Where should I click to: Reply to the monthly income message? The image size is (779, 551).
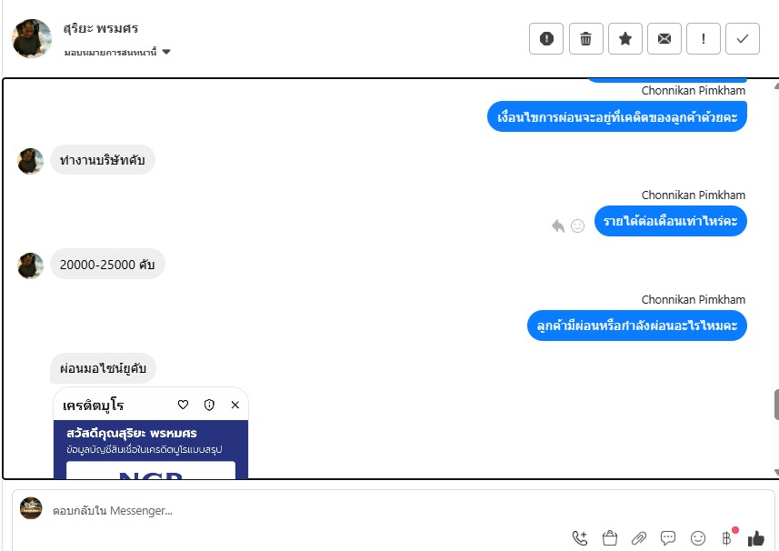pyautogui.click(x=558, y=226)
